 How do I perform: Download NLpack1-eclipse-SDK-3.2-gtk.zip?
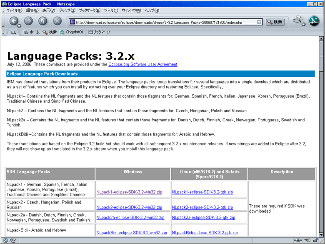point(202,192)
